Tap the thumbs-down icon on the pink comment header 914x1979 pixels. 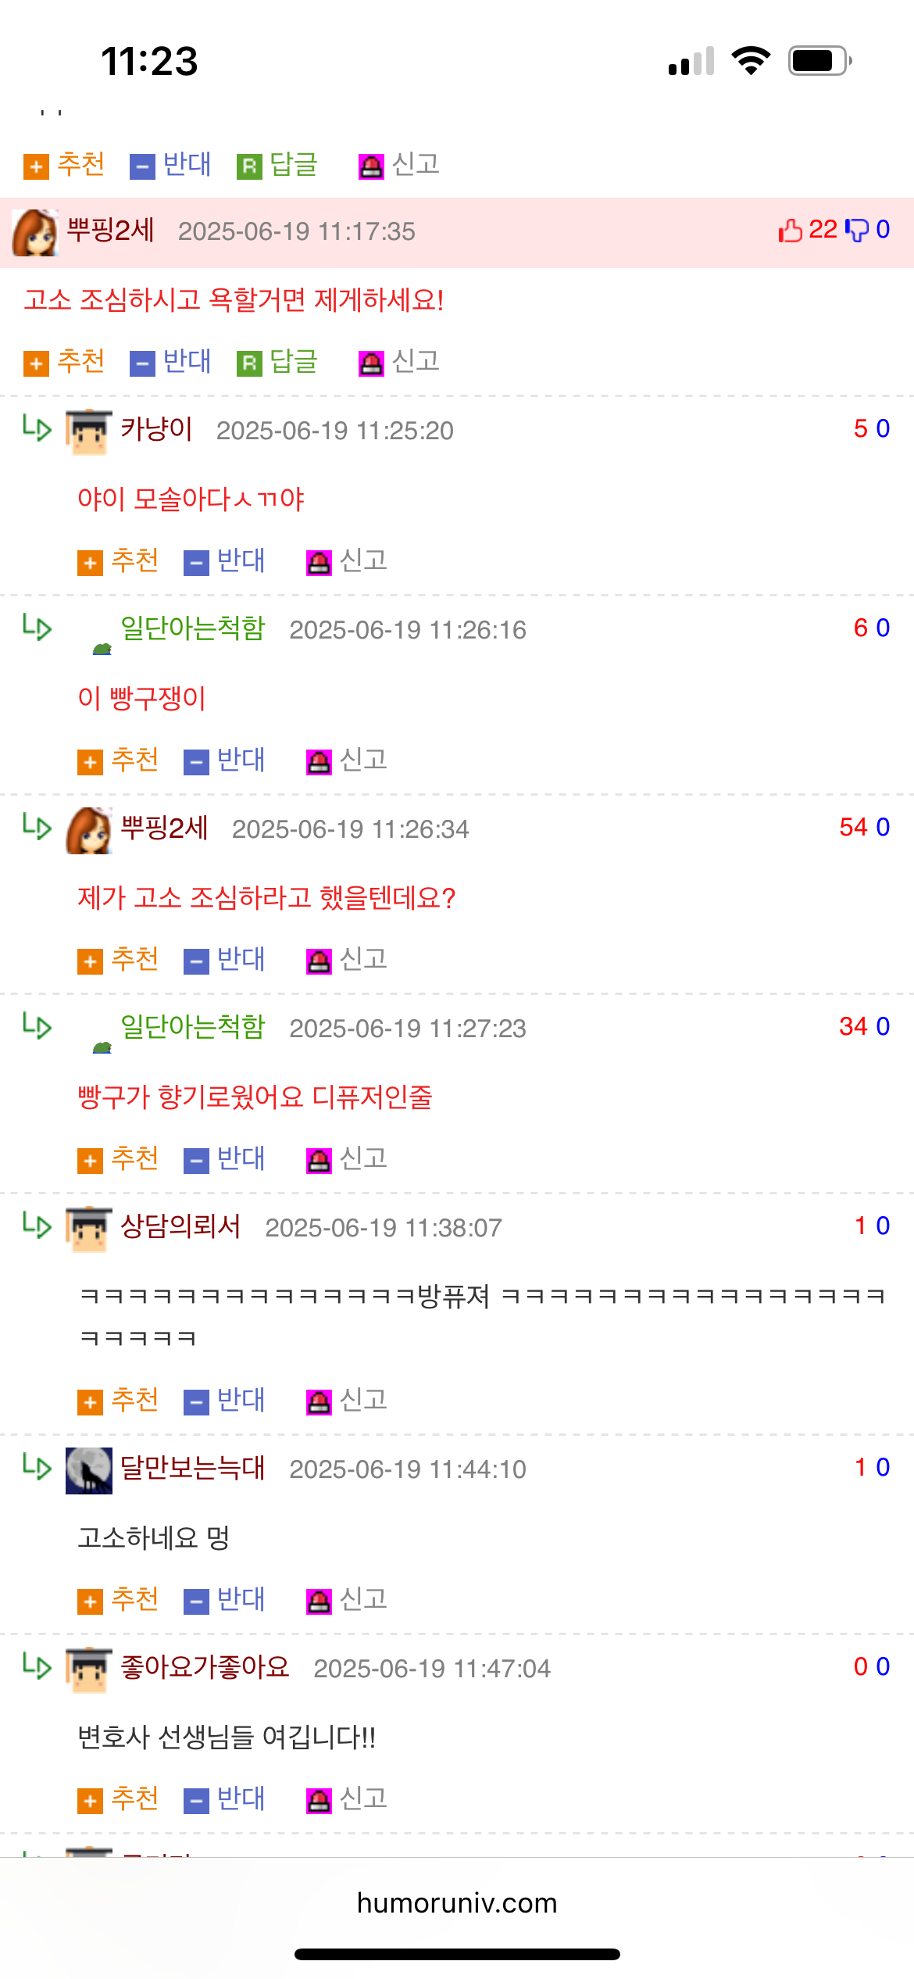tap(857, 230)
